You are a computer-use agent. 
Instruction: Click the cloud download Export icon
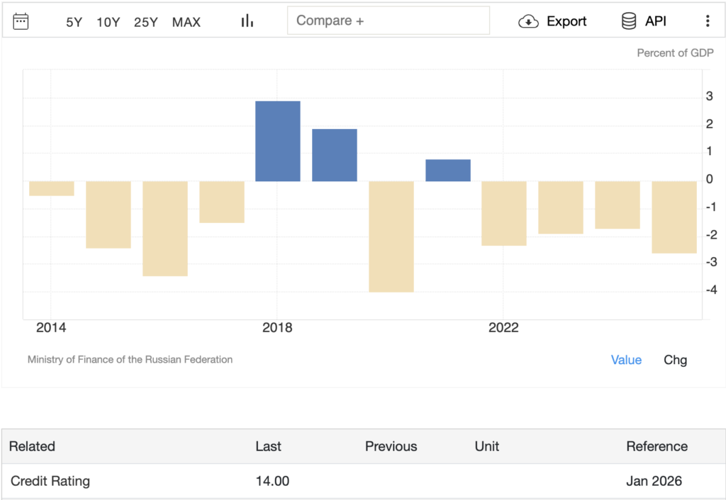529,21
